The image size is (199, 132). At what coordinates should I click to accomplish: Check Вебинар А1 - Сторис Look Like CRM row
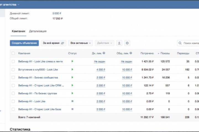pos(13,86)
